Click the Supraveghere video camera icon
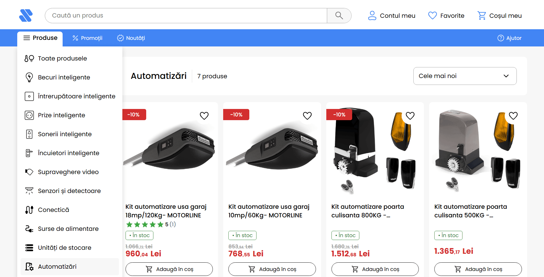Viewport: 544px width, 277px height. point(29,172)
